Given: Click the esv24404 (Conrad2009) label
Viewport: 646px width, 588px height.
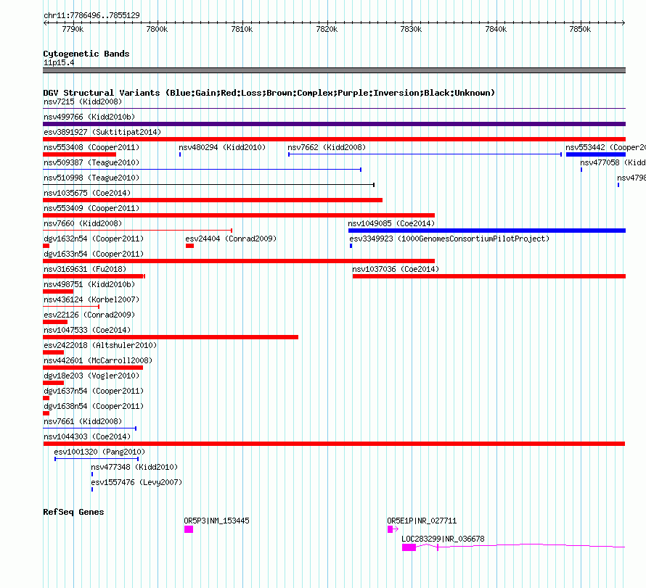Looking at the screenshot, I should tap(231, 239).
